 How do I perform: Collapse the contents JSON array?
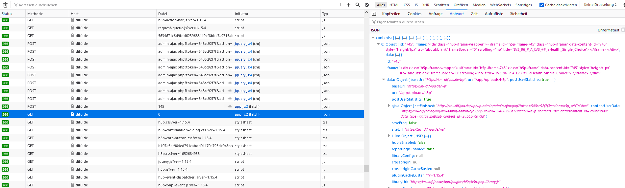click(x=373, y=38)
